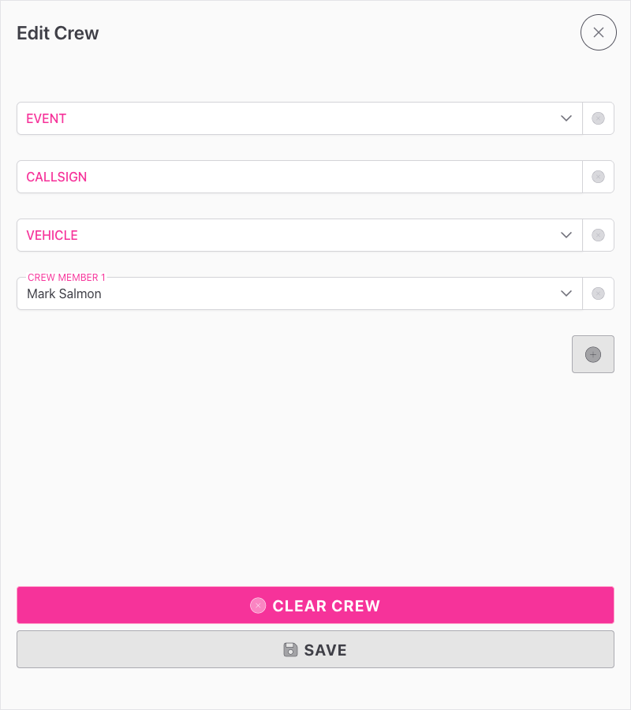This screenshot has height=710, width=631.
Task: Click the circled X icon inside CLEAR CREW
Action: point(258,605)
